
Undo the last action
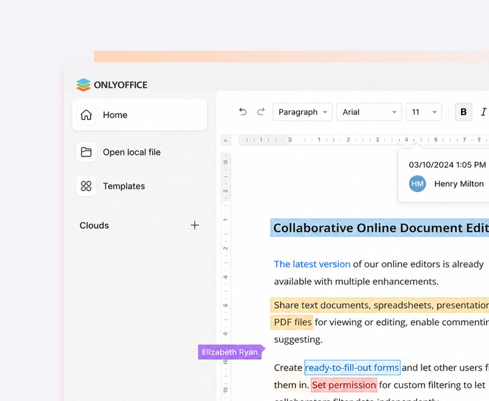click(x=243, y=111)
